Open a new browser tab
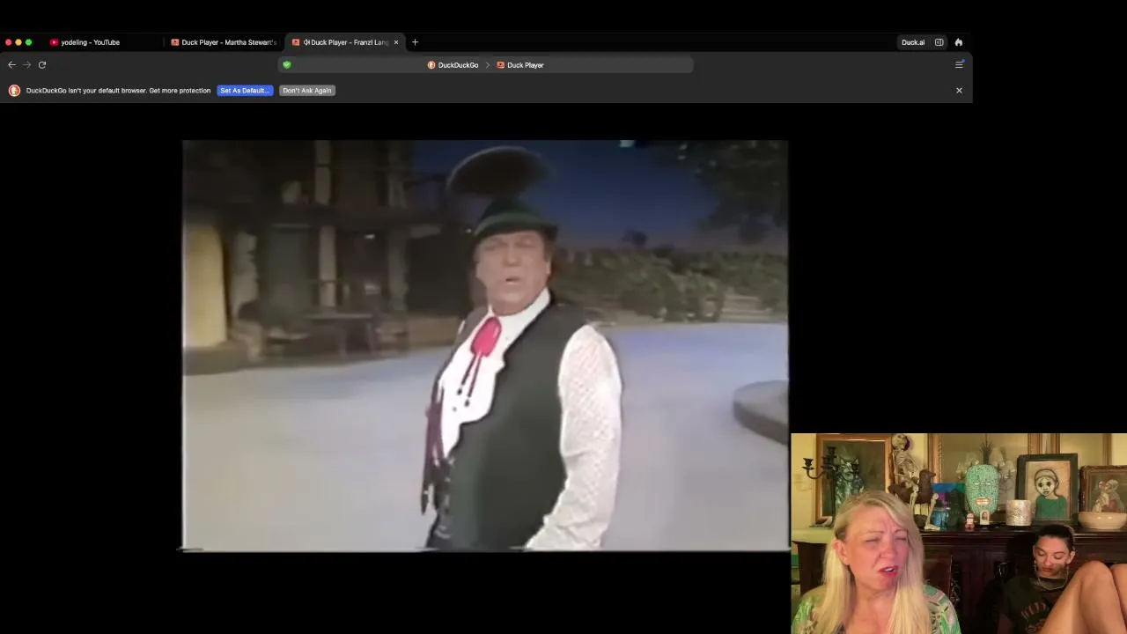This screenshot has height=634, width=1127. 415,42
